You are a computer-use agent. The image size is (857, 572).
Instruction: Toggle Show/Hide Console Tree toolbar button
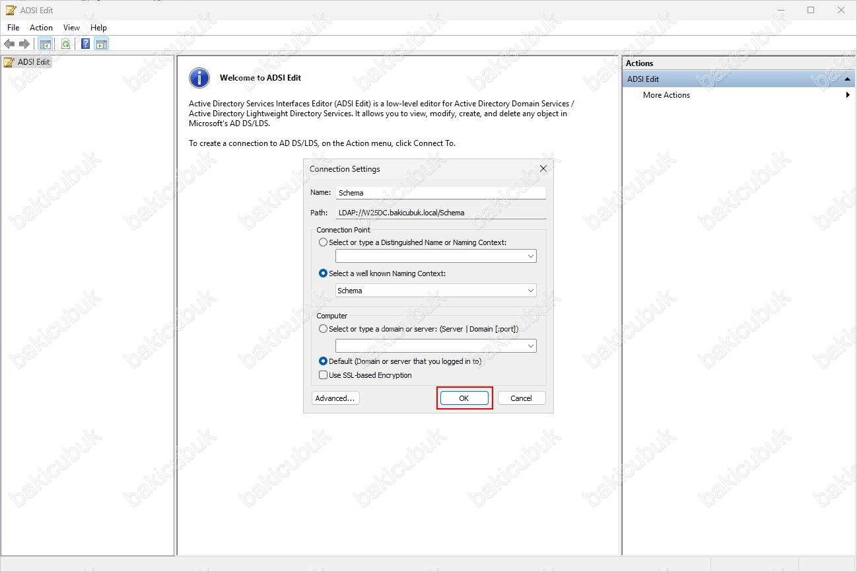(45, 44)
